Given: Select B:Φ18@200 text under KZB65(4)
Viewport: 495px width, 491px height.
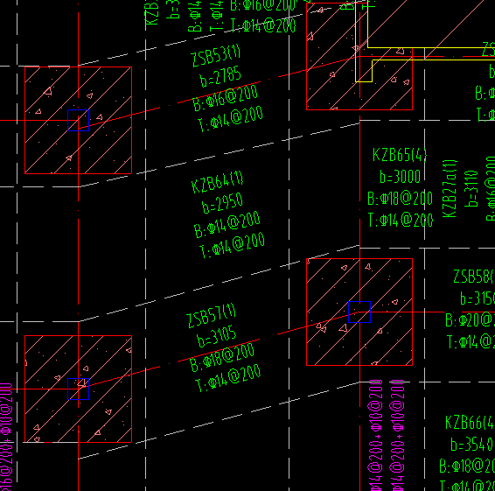Looking at the screenshot, I should tap(400, 199).
